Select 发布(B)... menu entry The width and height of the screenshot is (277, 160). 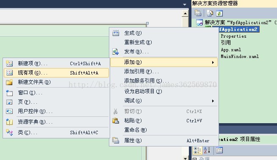[x=164, y=52]
